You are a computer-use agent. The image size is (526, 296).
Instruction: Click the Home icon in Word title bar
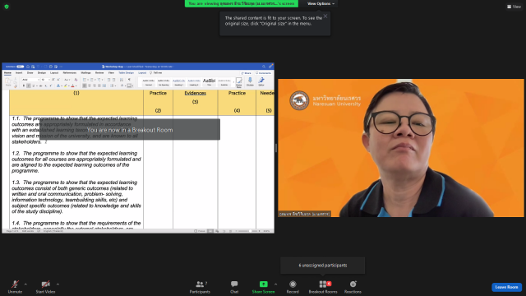[x=28, y=67]
